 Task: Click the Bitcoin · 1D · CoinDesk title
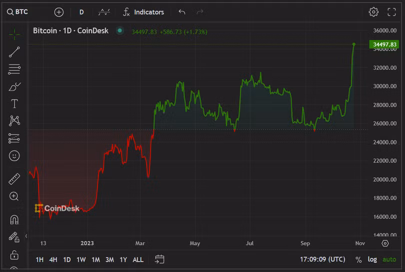point(71,30)
